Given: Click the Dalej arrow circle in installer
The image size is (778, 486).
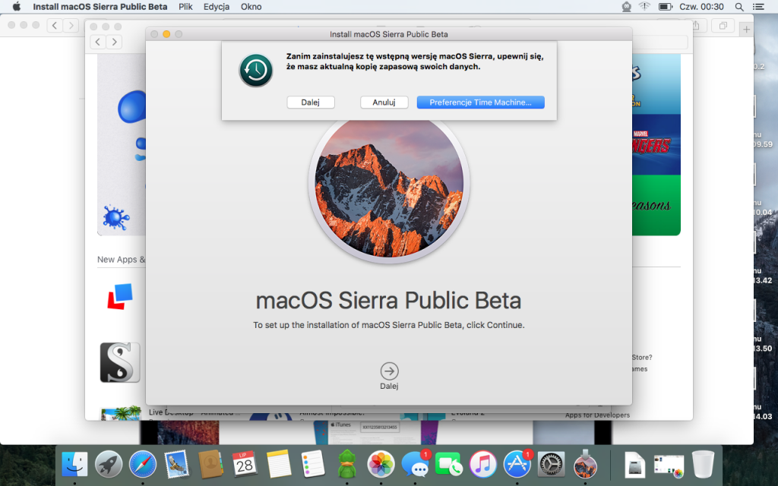Looking at the screenshot, I should pyautogui.click(x=390, y=371).
